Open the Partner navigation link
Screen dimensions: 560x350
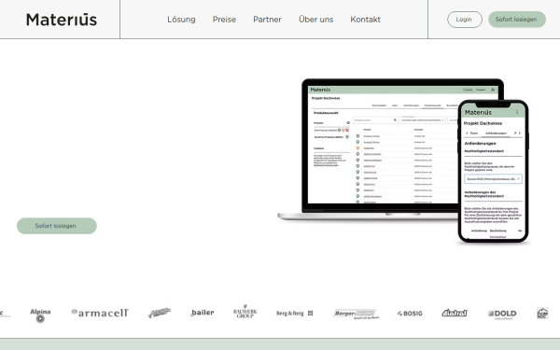point(267,20)
